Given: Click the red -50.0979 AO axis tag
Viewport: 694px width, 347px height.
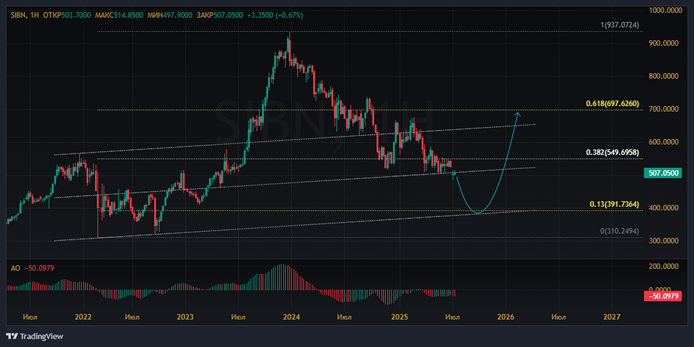Looking at the screenshot, I should coord(663,296).
